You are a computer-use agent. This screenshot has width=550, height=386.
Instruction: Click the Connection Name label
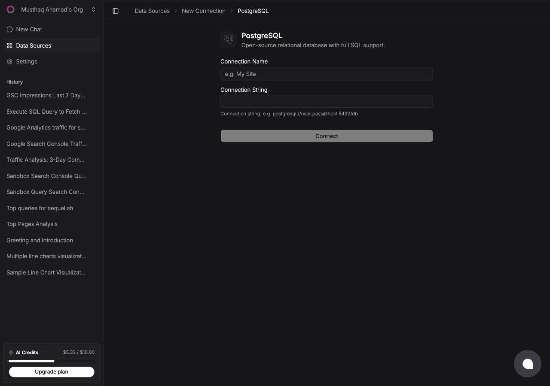click(x=244, y=62)
